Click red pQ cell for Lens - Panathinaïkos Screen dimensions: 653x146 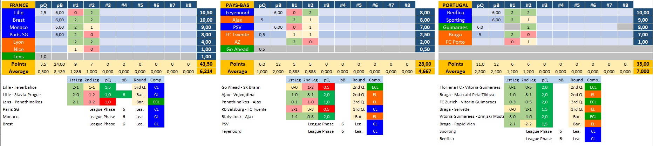click(108, 102)
